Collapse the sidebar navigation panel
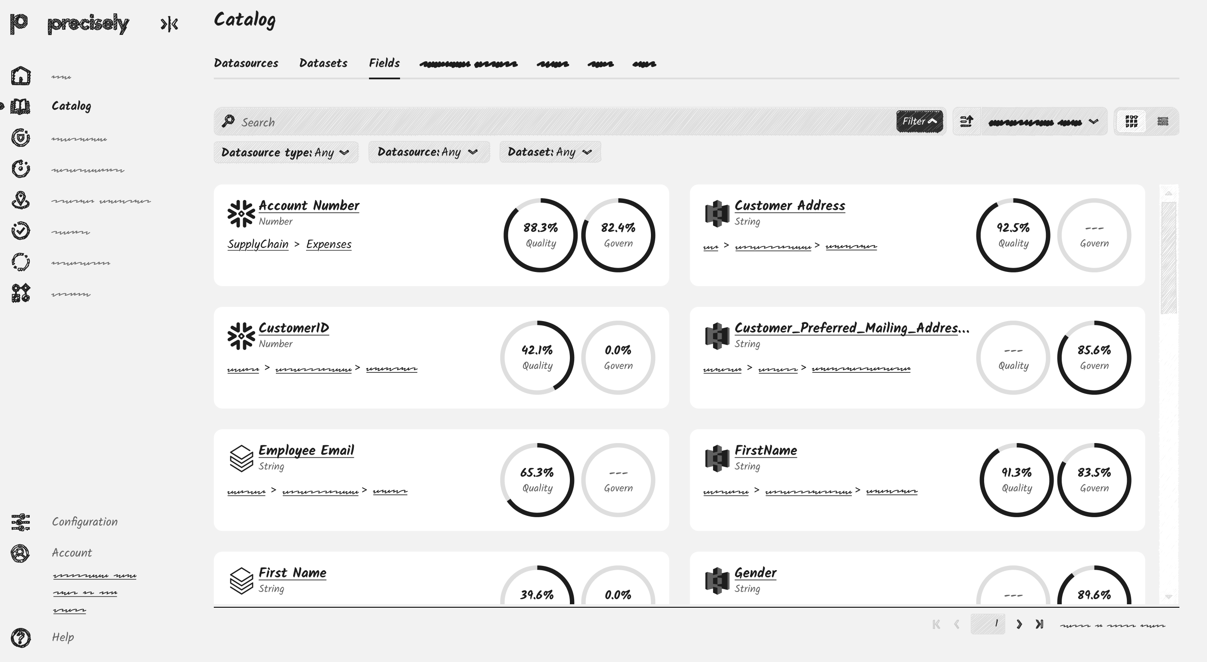 [169, 24]
